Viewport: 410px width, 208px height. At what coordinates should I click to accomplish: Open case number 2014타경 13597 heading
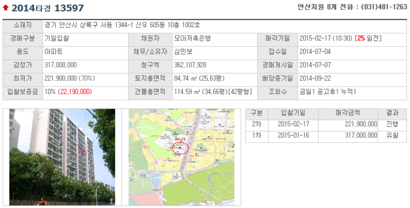click(x=47, y=8)
